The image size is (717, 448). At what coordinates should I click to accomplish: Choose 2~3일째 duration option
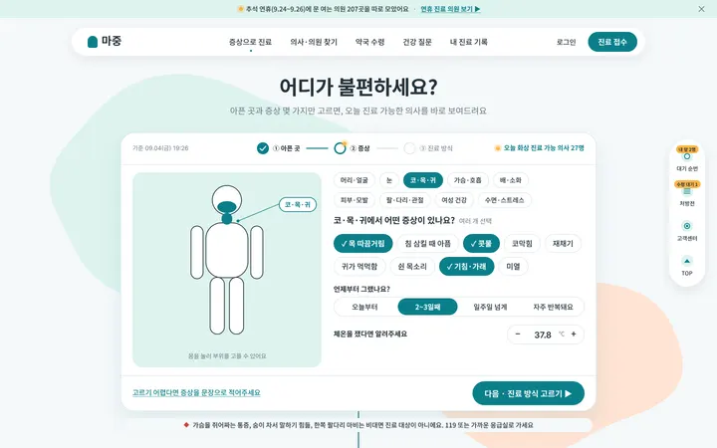tap(427, 307)
